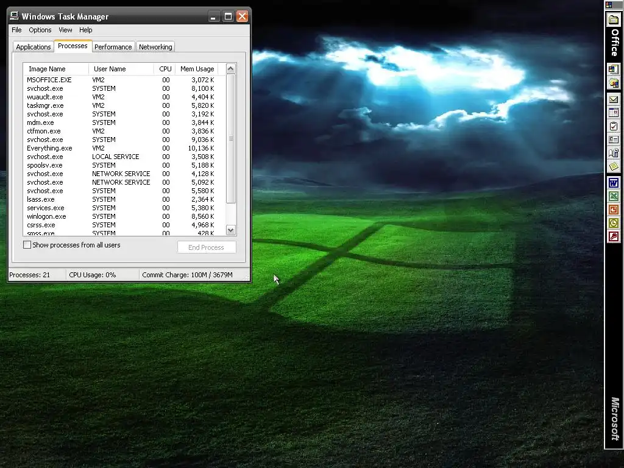Go to the Networking tab
The width and height of the screenshot is (624, 468).
point(155,47)
